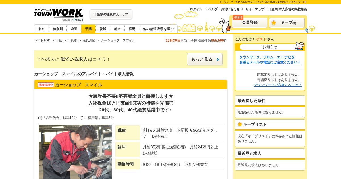The image size is (341, 179).
Task: Select the 東京 region tab
Action: click(x=41, y=29)
